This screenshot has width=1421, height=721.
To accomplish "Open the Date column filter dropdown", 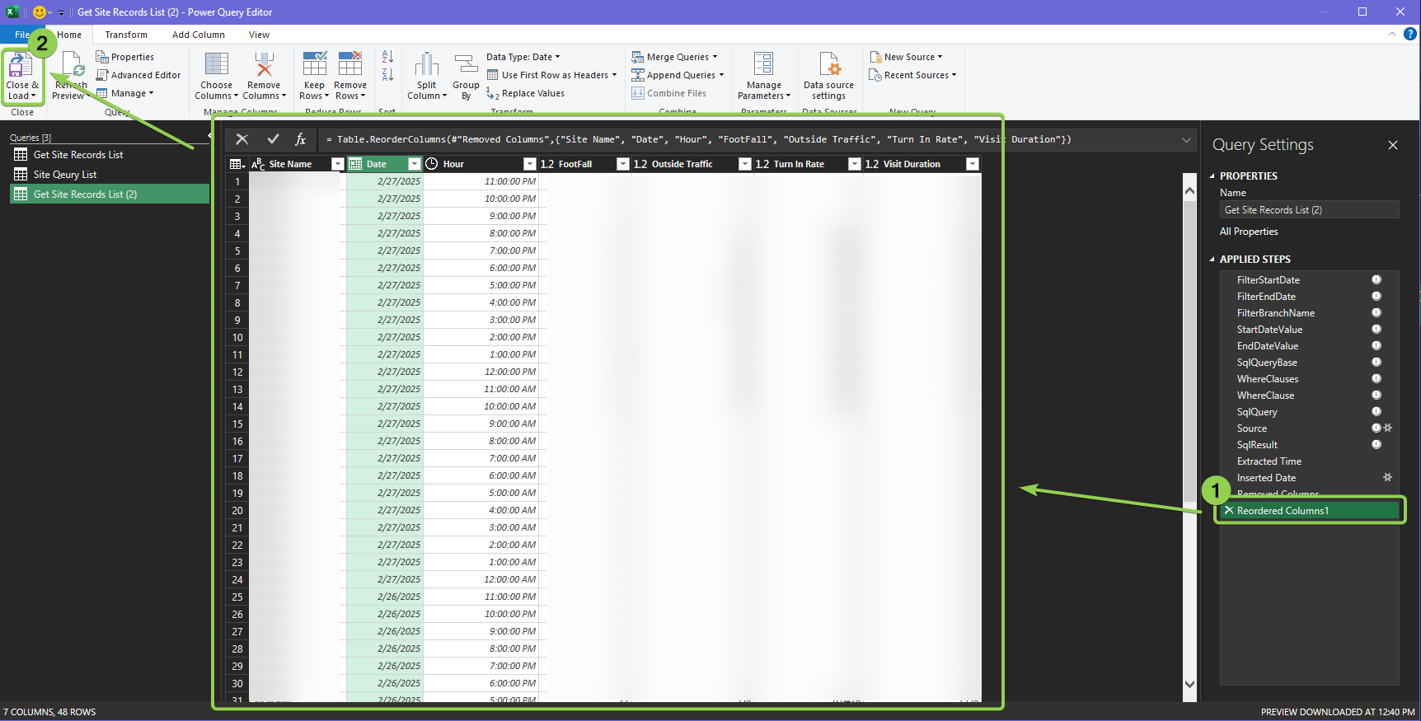I will [415, 164].
